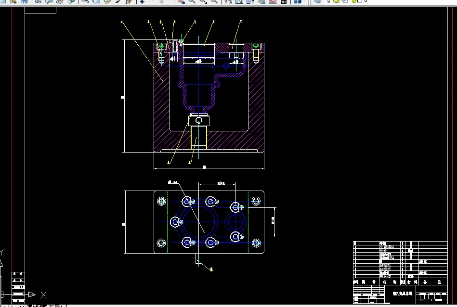Open the Layer Properties Manager icon
The width and height of the screenshot is (457, 307).
pos(317,1)
